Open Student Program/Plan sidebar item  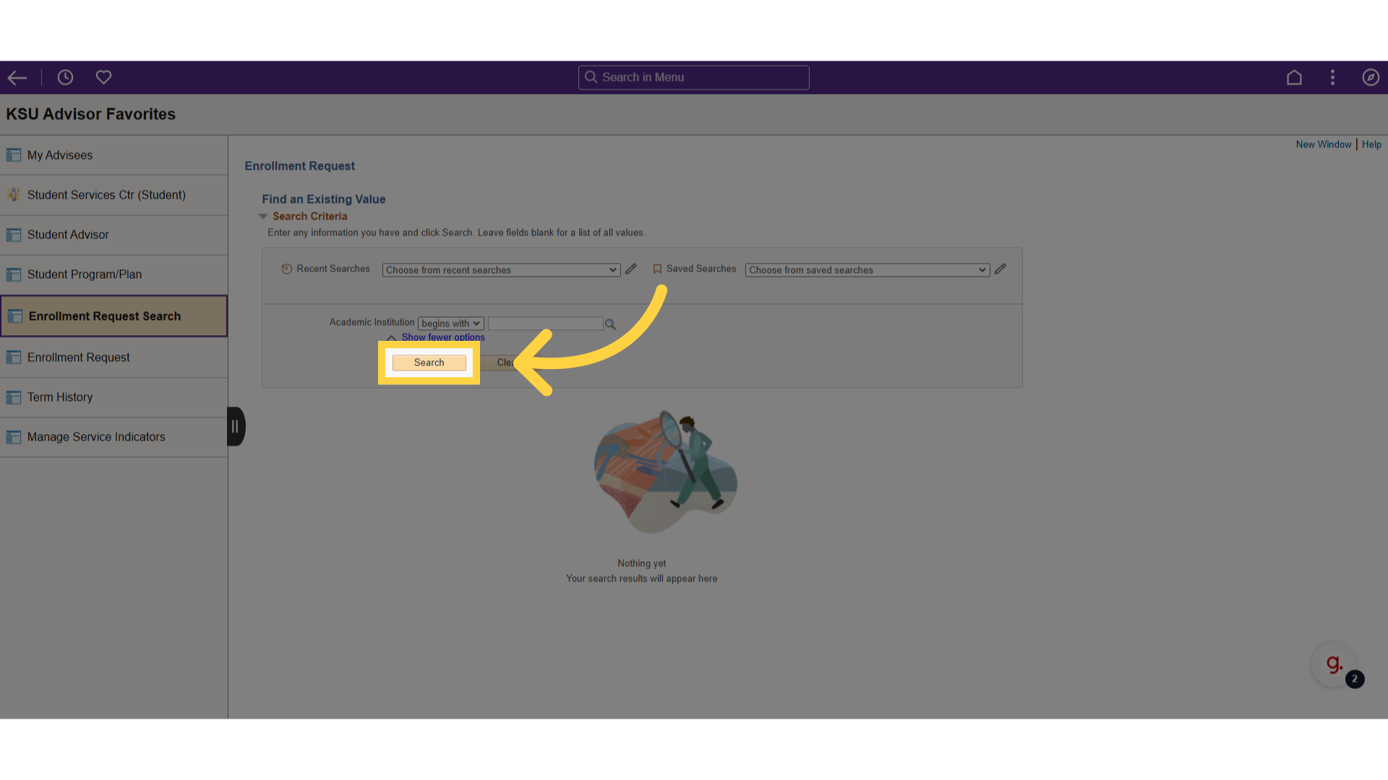pyautogui.click(x=114, y=274)
